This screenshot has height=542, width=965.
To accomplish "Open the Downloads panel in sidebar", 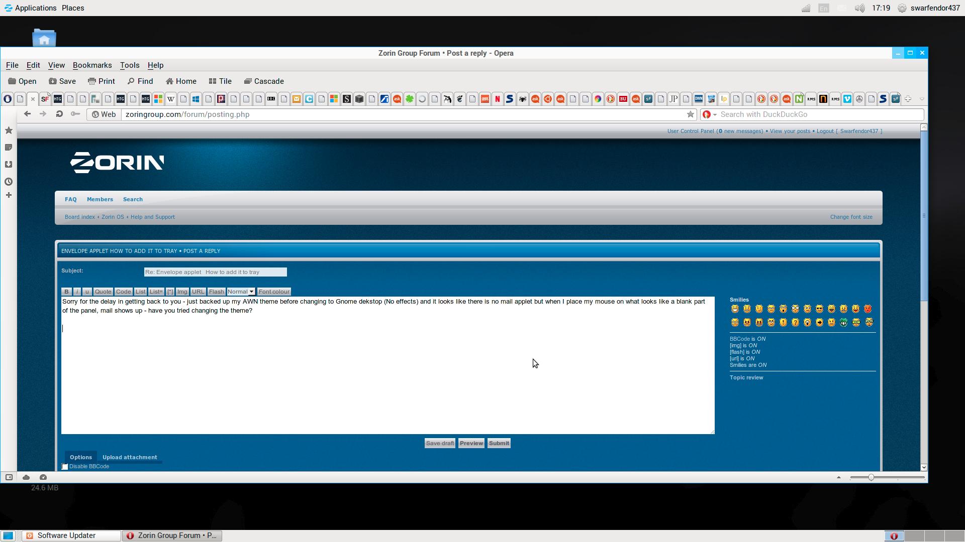I will tap(9, 165).
